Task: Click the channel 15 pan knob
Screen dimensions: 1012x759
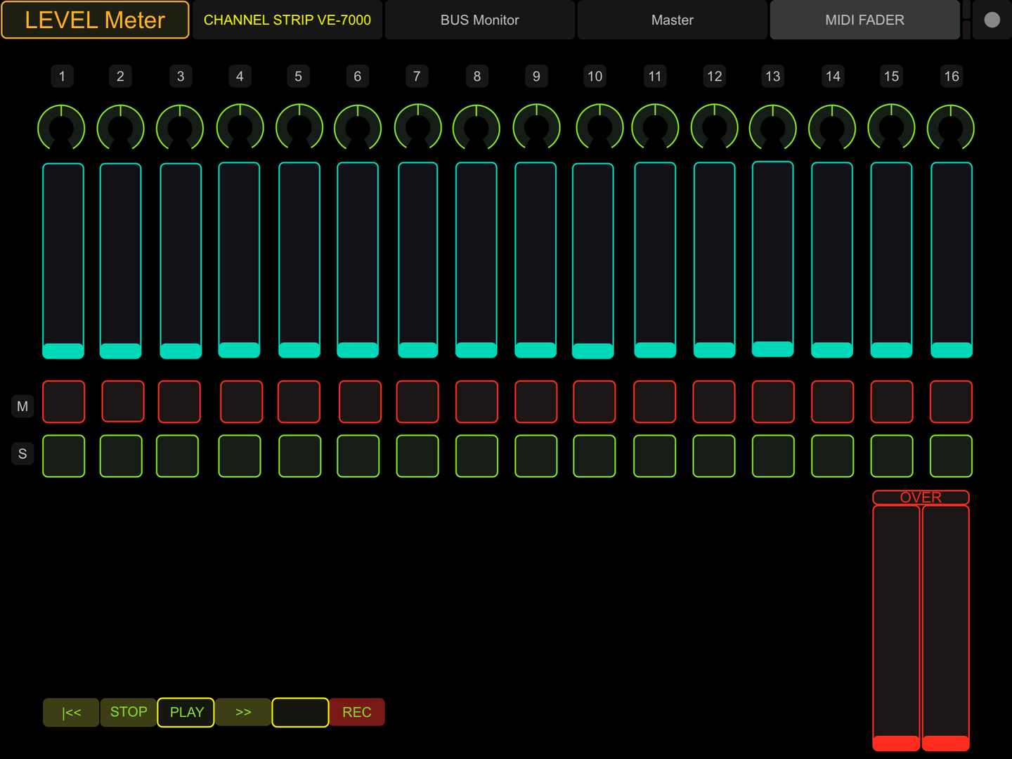Action: (x=892, y=127)
